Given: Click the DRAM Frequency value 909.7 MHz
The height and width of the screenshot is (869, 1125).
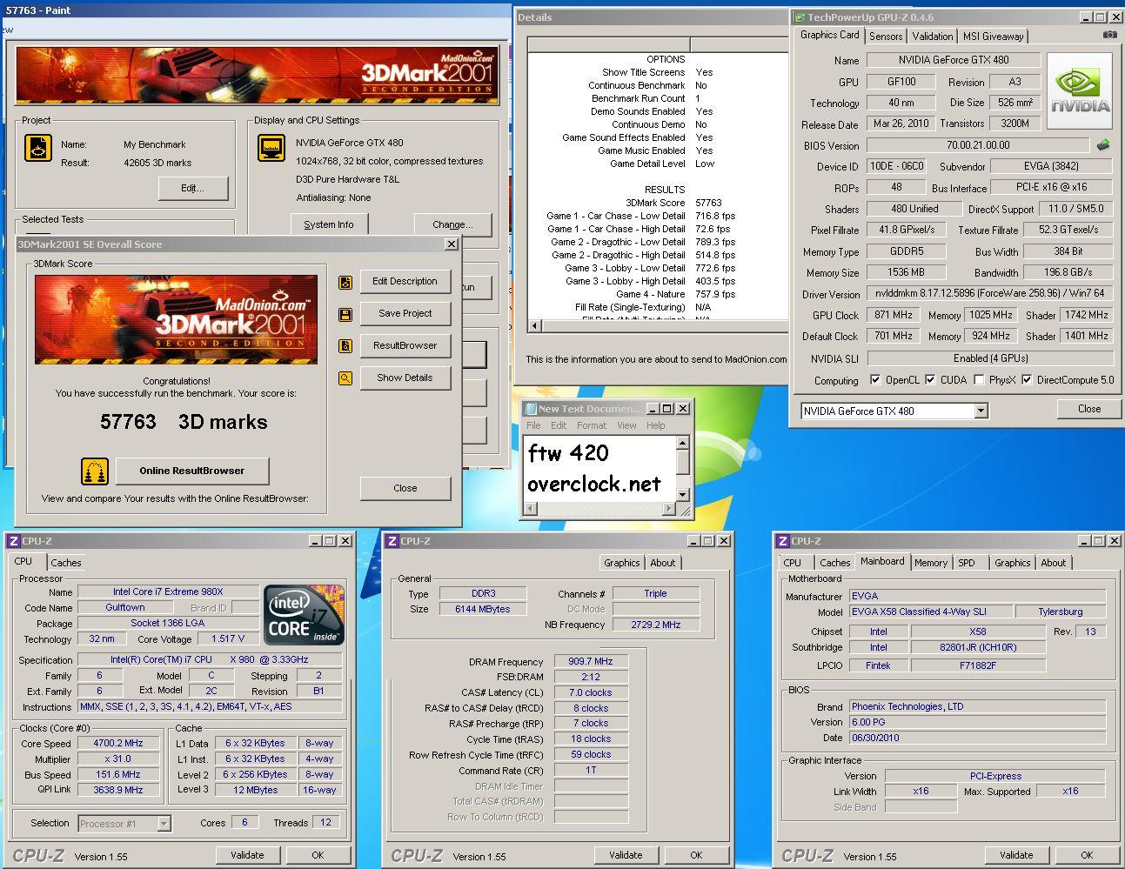Looking at the screenshot, I should tap(591, 662).
